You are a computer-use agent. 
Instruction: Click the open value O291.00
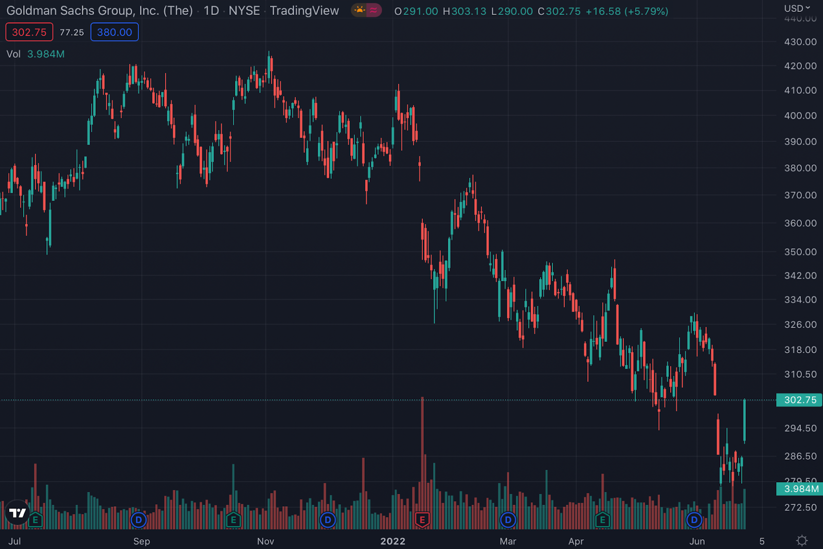pyautogui.click(x=416, y=11)
